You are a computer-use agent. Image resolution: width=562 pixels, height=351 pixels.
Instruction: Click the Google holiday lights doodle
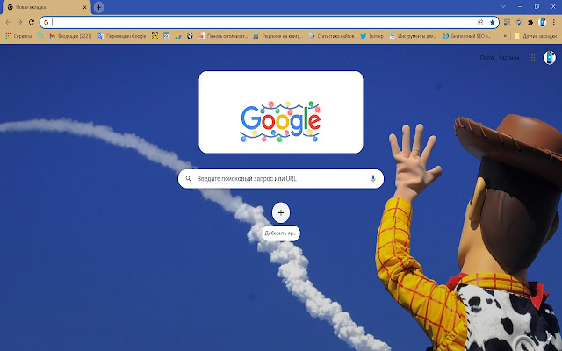pyautogui.click(x=281, y=122)
